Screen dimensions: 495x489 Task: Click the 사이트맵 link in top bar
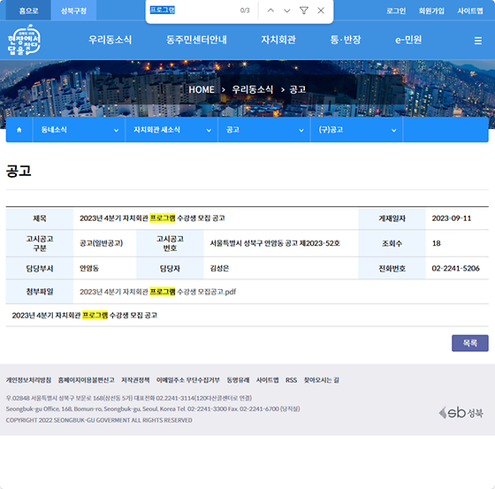[x=470, y=11]
